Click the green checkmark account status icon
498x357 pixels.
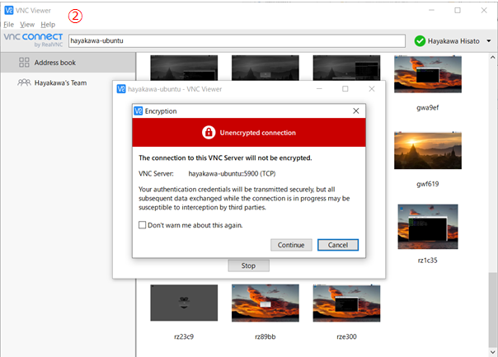click(x=420, y=40)
